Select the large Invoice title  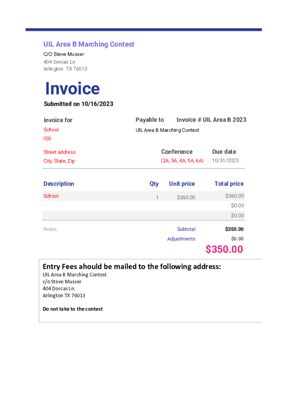coord(72,88)
